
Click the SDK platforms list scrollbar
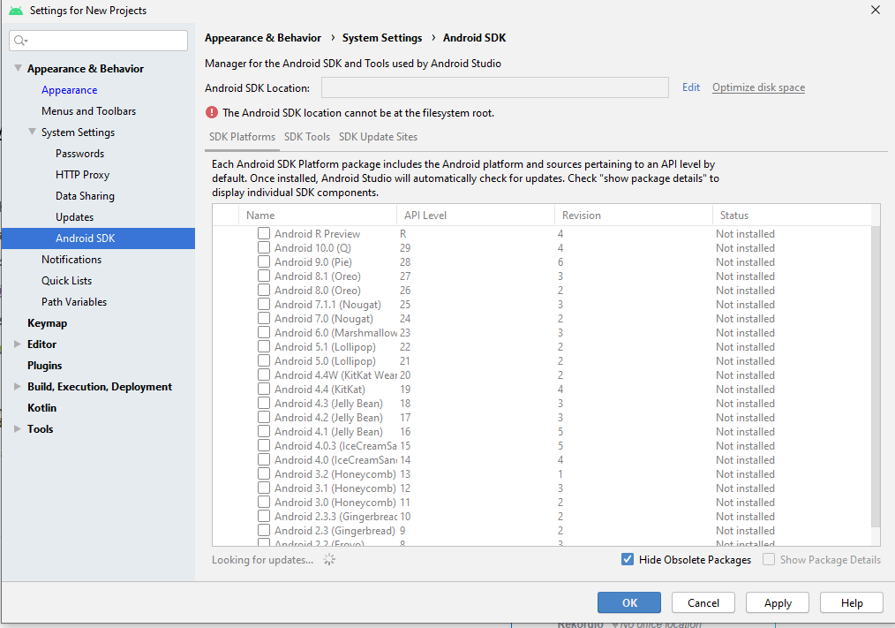pyautogui.click(x=876, y=377)
